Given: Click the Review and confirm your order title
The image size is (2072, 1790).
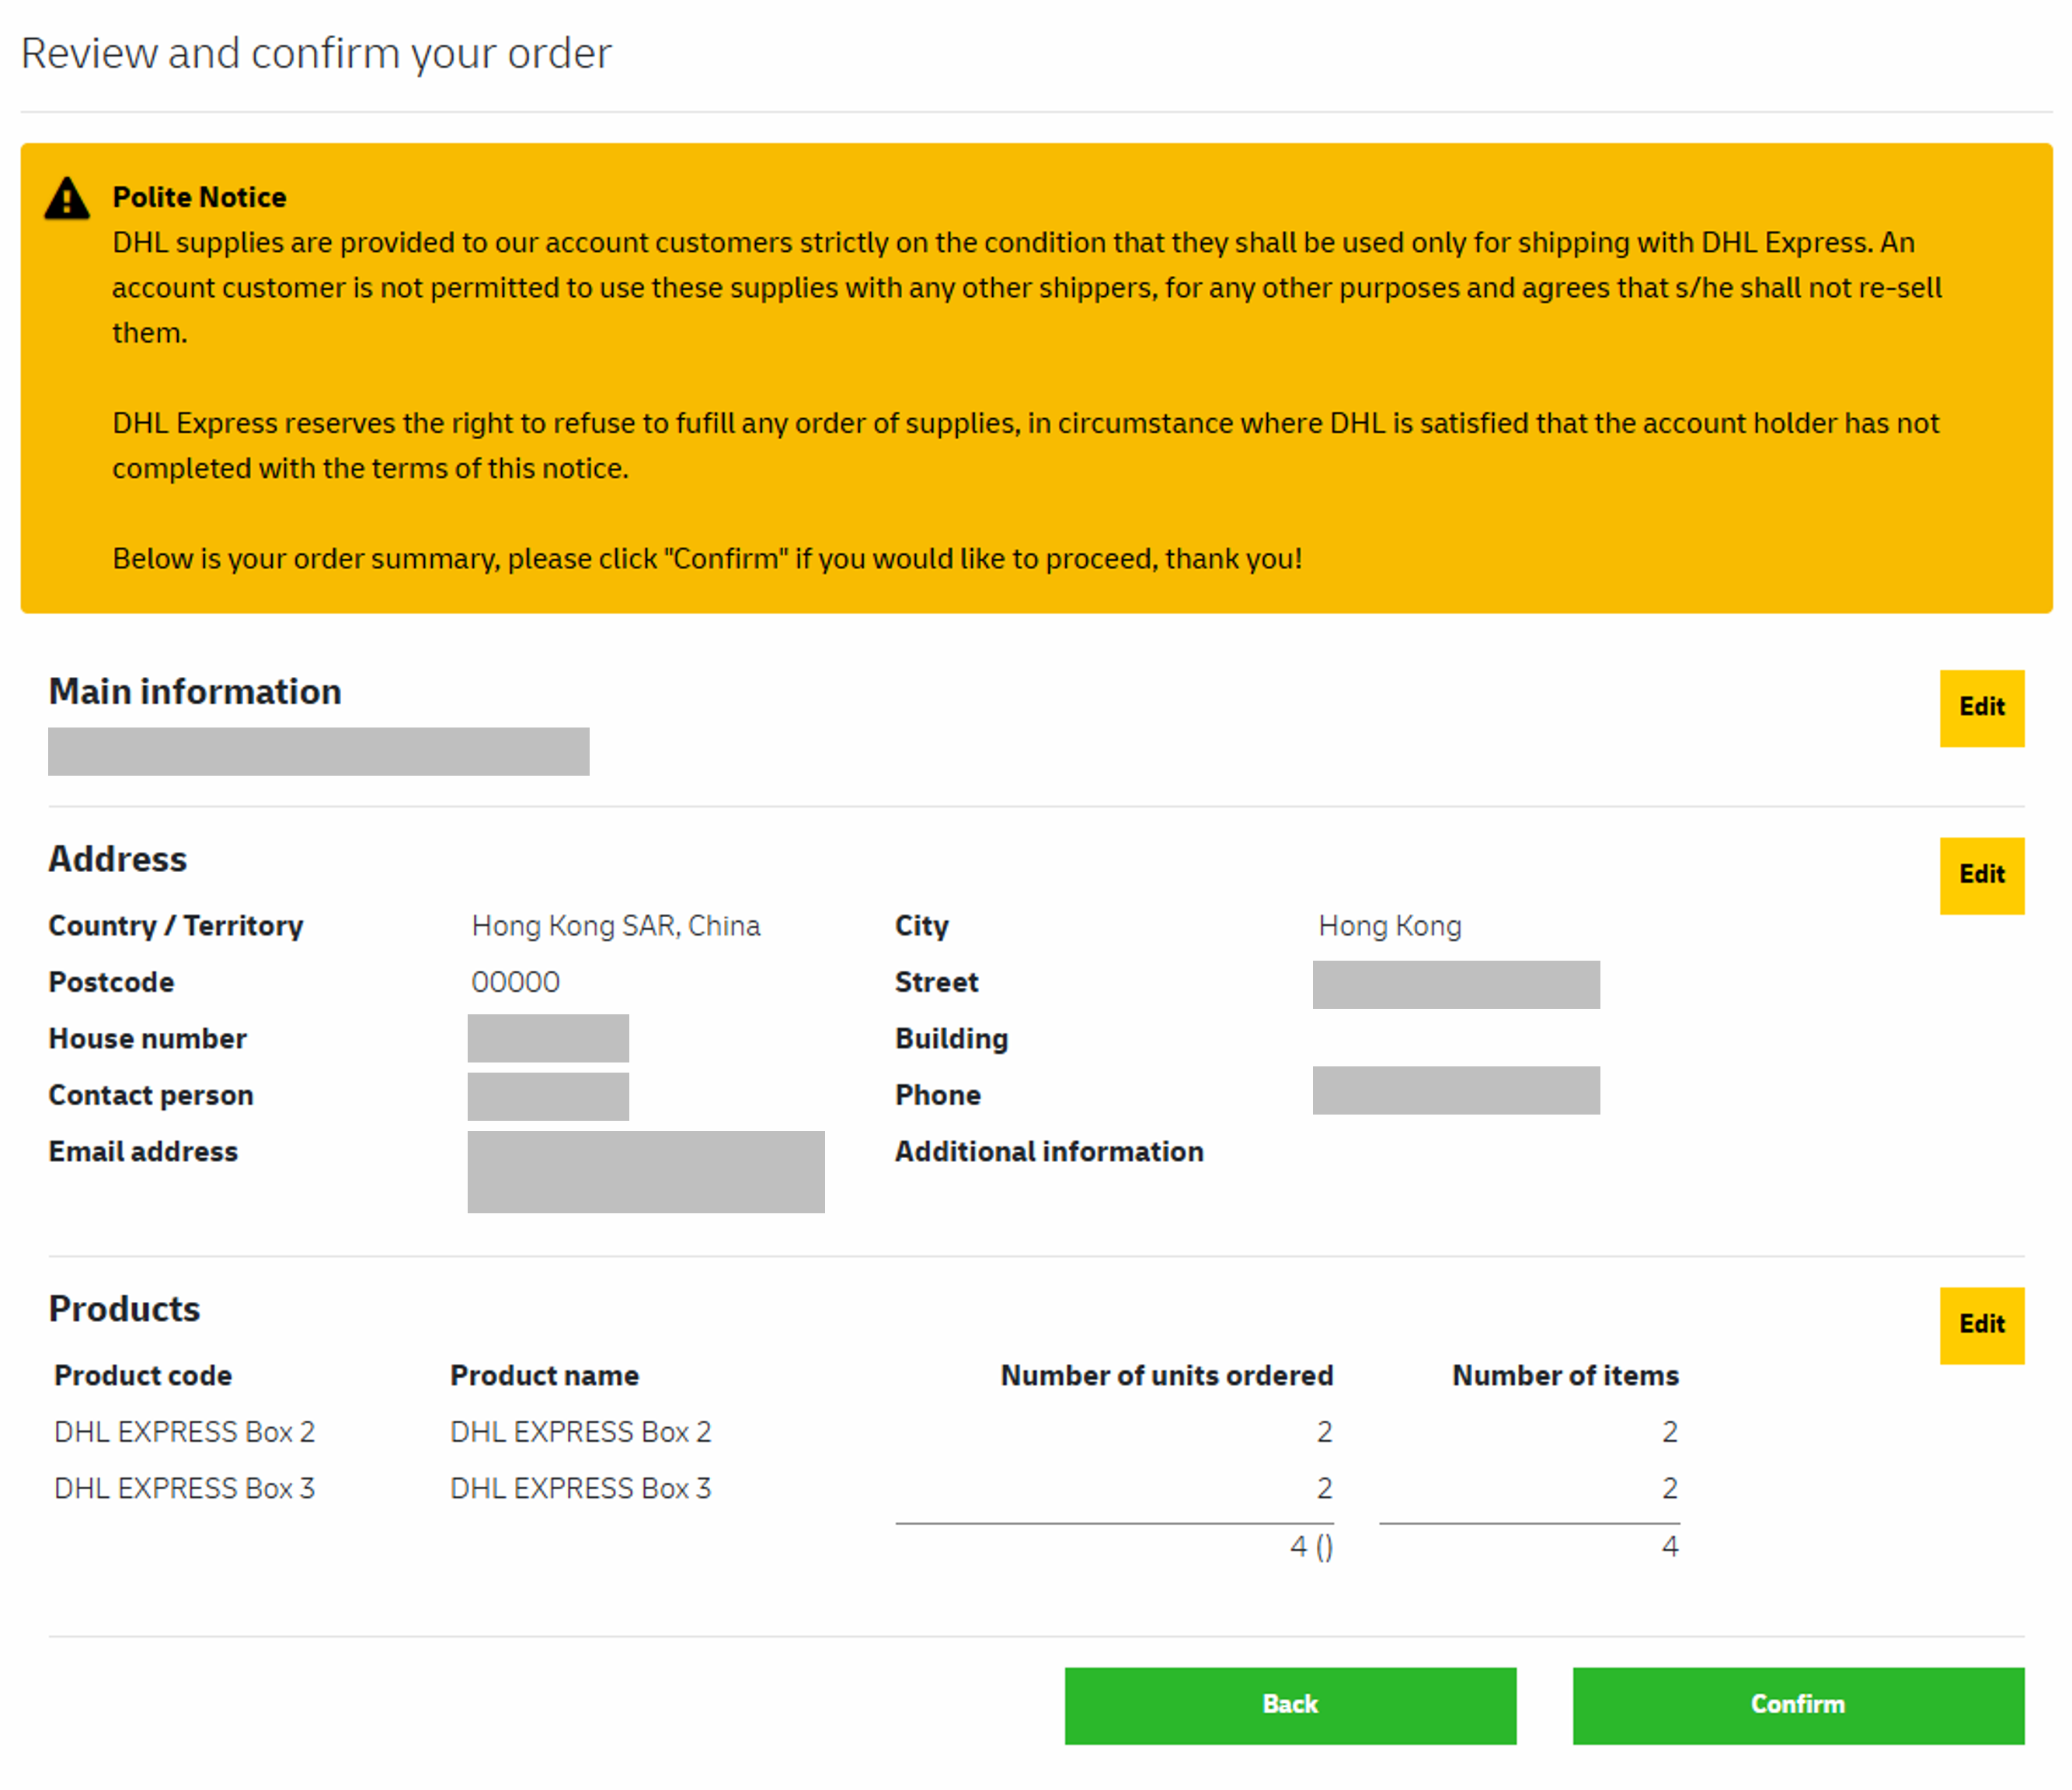Looking at the screenshot, I should coord(316,53).
